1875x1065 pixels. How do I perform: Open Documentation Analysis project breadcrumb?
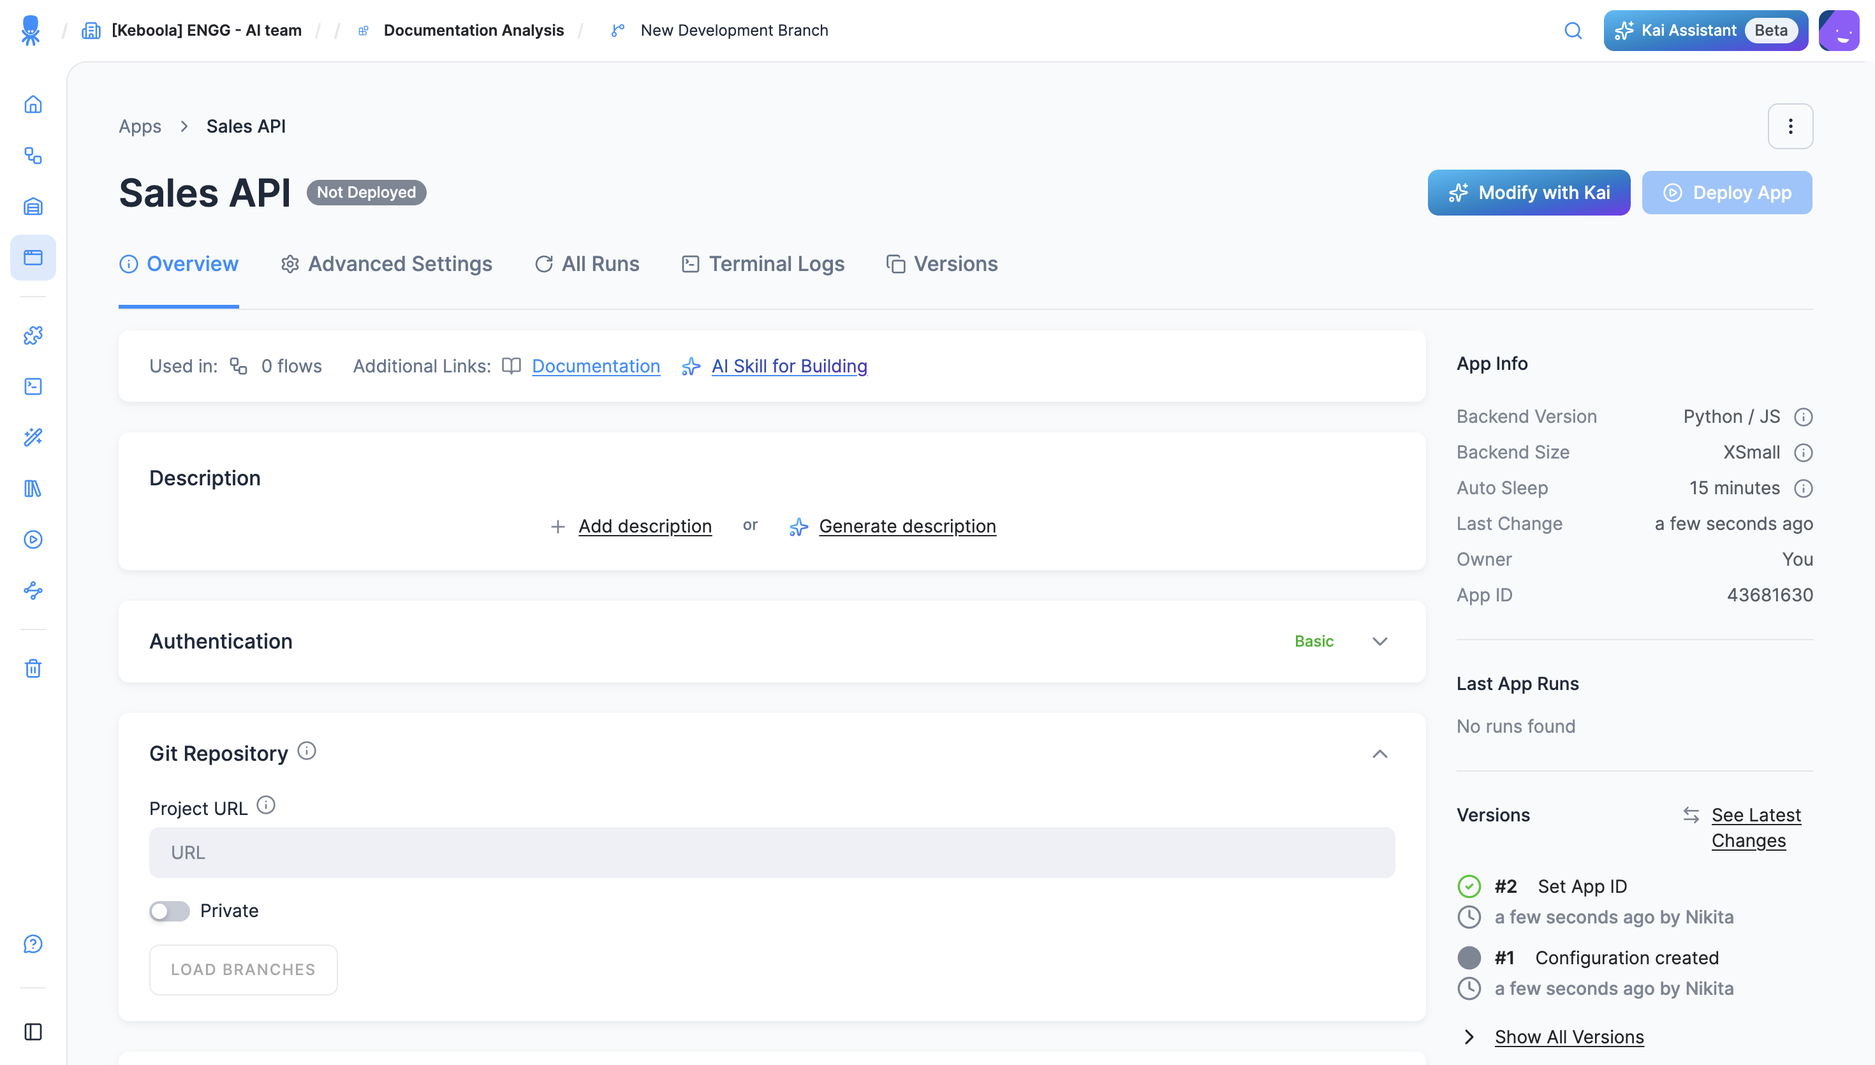474,31
